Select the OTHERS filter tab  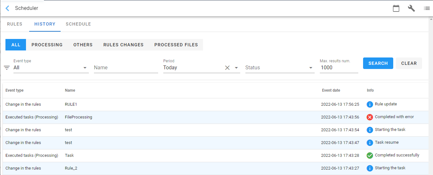83,45
